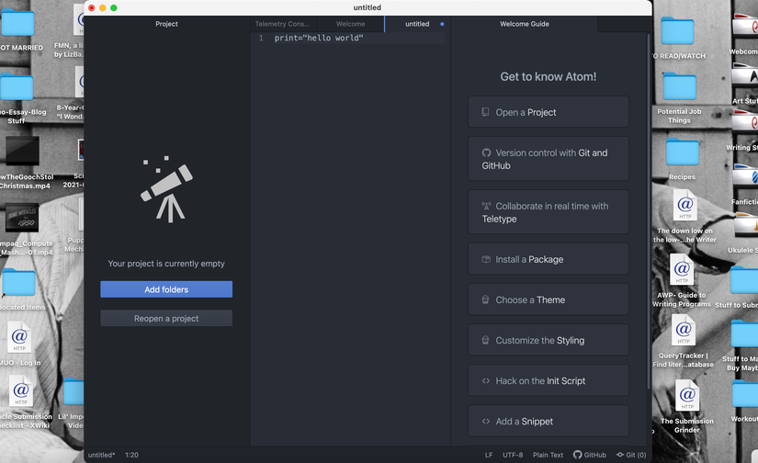Switch to the Telemetry Consent tab
Viewport: 758px width, 463px height.
point(283,24)
